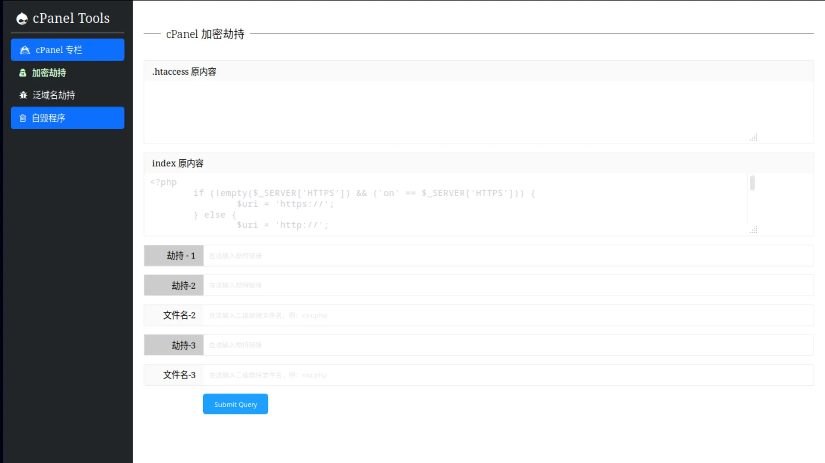Click the scrollbar of the index textarea
This screenshot has height=463, width=825.
point(752,183)
